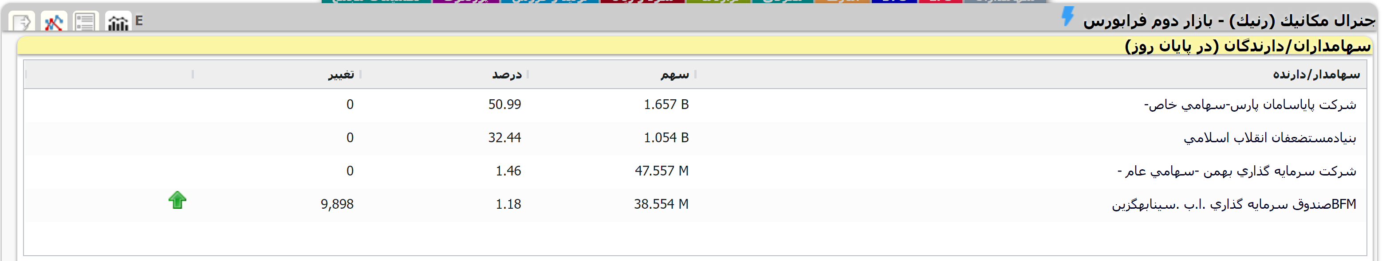Click the green up arrow indicator
This screenshot has width=1386, height=261.
tap(177, 200)
